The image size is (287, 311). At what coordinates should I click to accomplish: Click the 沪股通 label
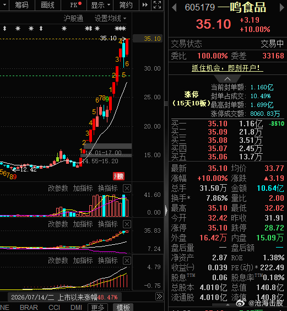73,18
